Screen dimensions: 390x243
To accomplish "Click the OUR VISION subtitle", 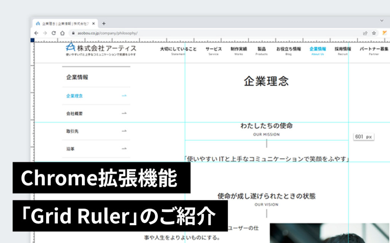I will (x=266, y=205).
